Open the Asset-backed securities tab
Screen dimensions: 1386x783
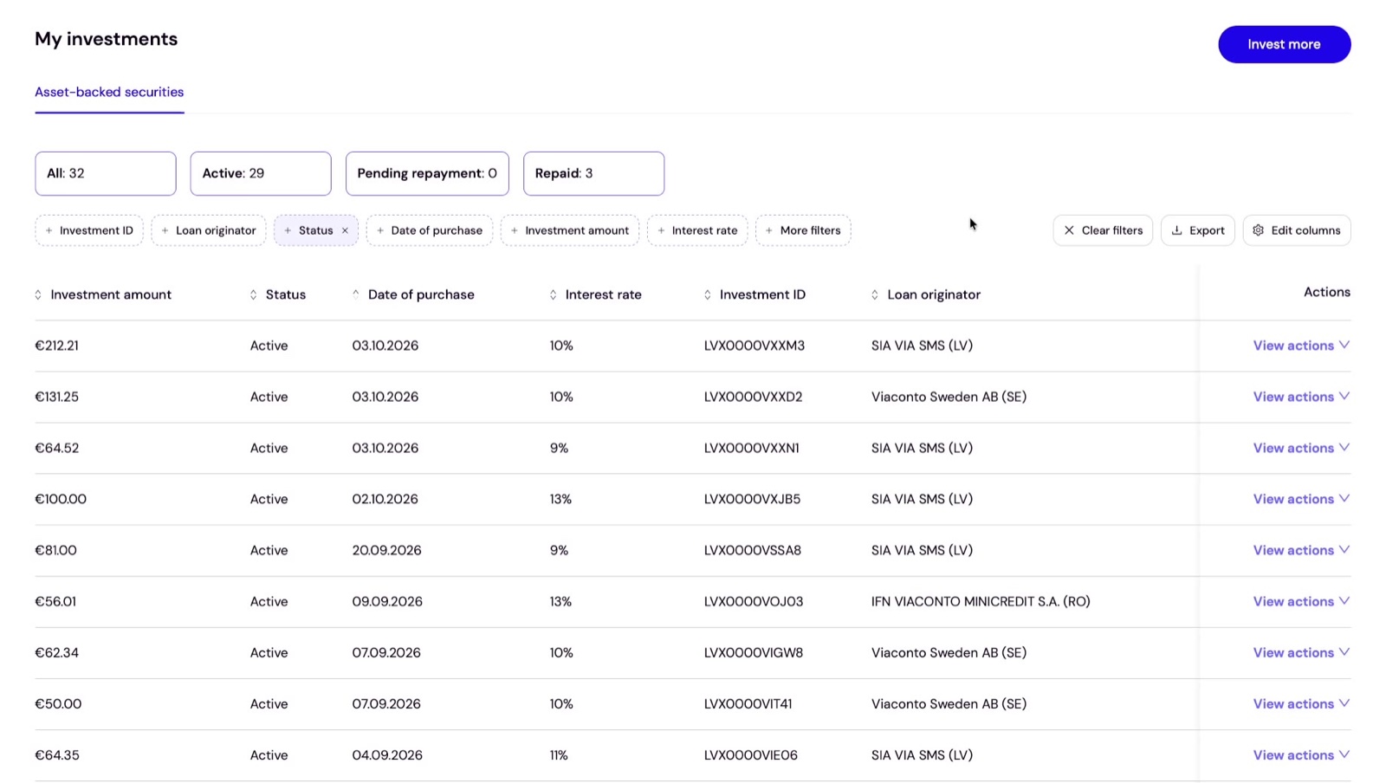click(109, 92)
